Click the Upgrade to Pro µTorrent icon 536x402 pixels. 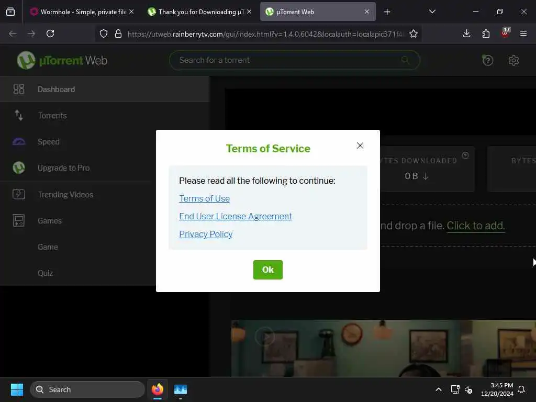[19, 168]
